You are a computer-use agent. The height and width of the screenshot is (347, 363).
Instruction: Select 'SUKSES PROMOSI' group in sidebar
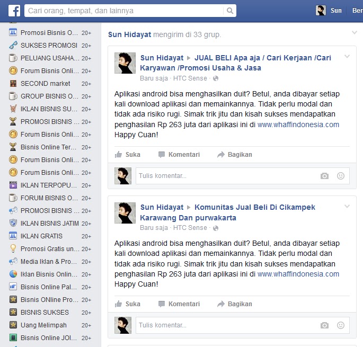click(50, 45)
